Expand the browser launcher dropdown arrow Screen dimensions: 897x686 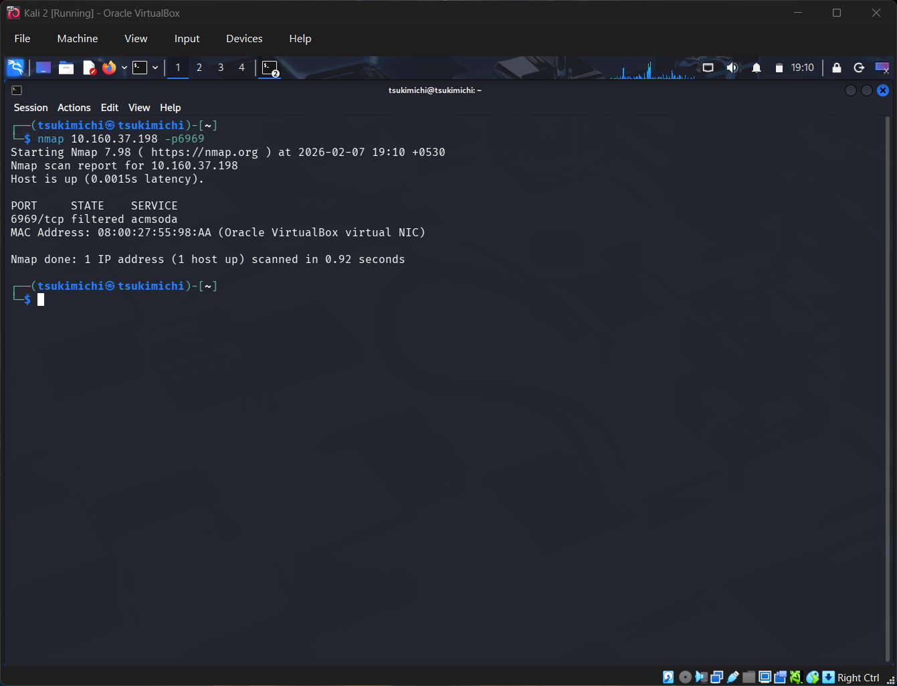click(x=124, y=68)
